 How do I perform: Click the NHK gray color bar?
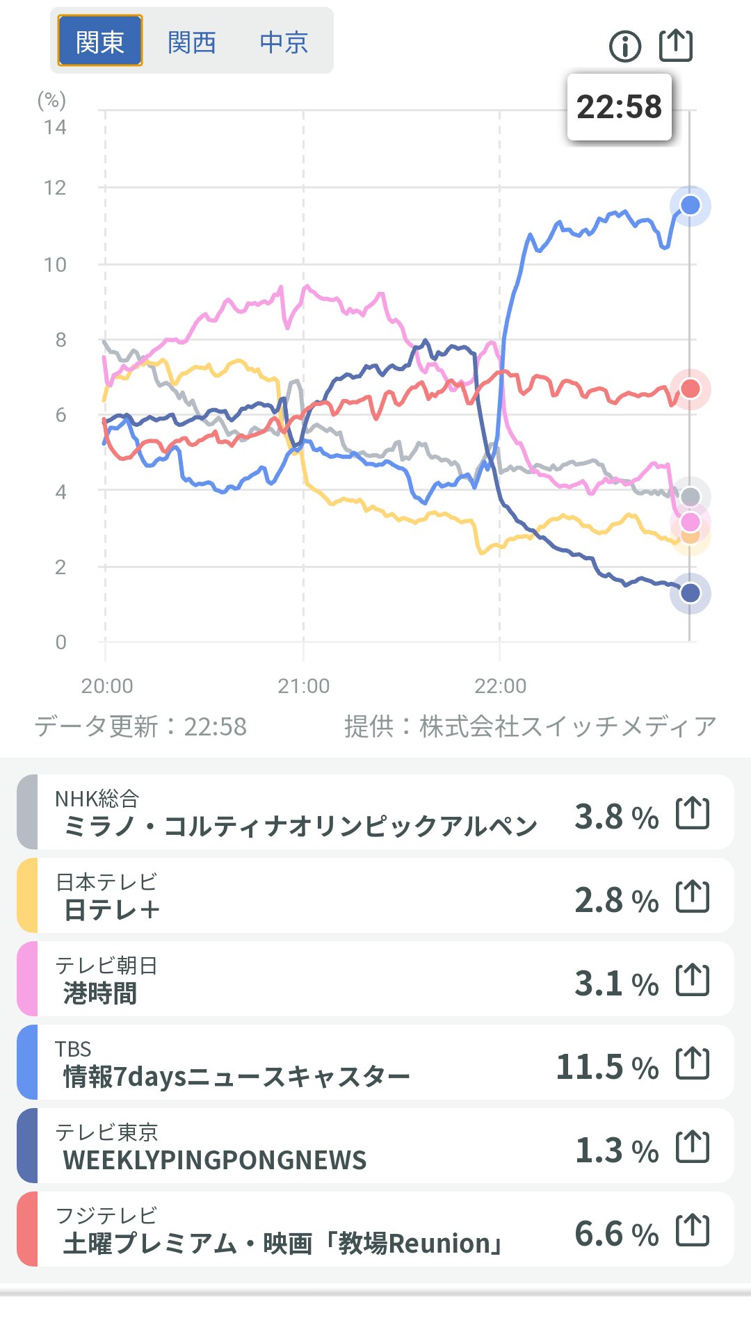[x=26, y=812]
